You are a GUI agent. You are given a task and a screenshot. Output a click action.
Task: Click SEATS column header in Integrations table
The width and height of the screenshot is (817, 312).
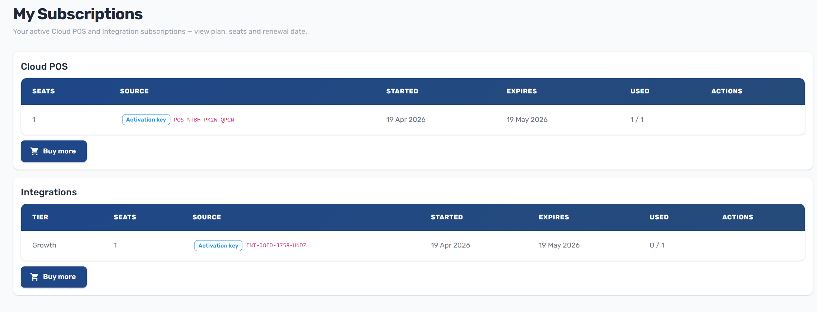coord(125,217)
